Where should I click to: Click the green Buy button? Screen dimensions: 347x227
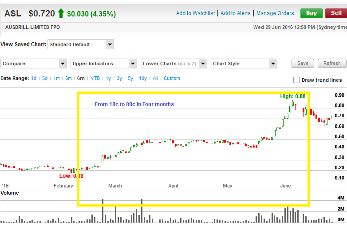pyautogui.click(x=311, y=13)
